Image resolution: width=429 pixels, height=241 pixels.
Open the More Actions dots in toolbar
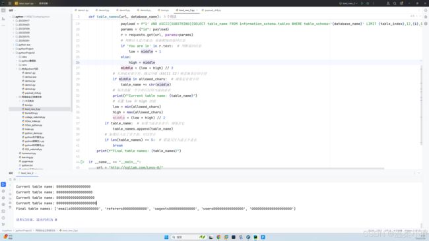coord(374,3)
